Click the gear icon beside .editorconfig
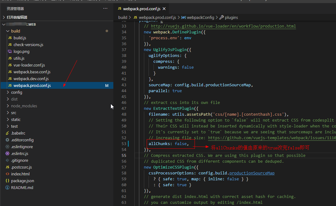 pos(7,140)
